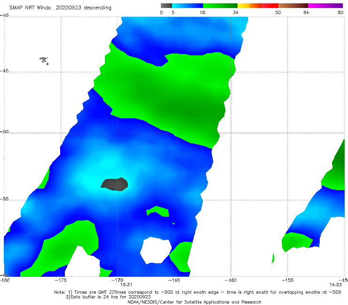Click the 'SMAP NRT Winds 20200923 descending' title
The image size is (348, 305).
coord(60,8)
